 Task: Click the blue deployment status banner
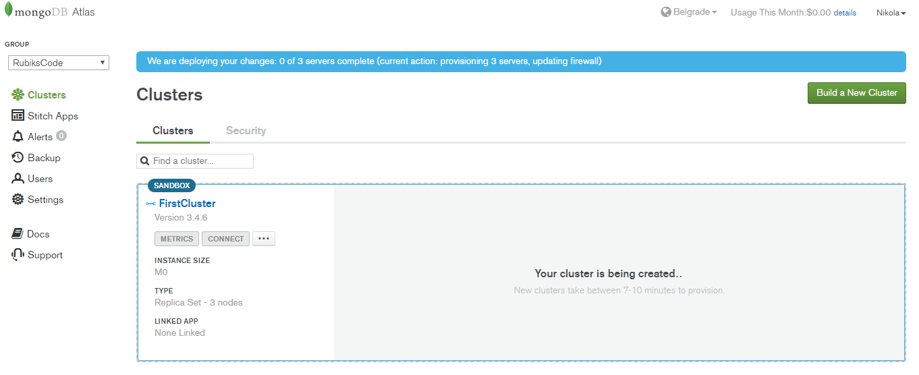pyautogui.click(x=521, y=61)
